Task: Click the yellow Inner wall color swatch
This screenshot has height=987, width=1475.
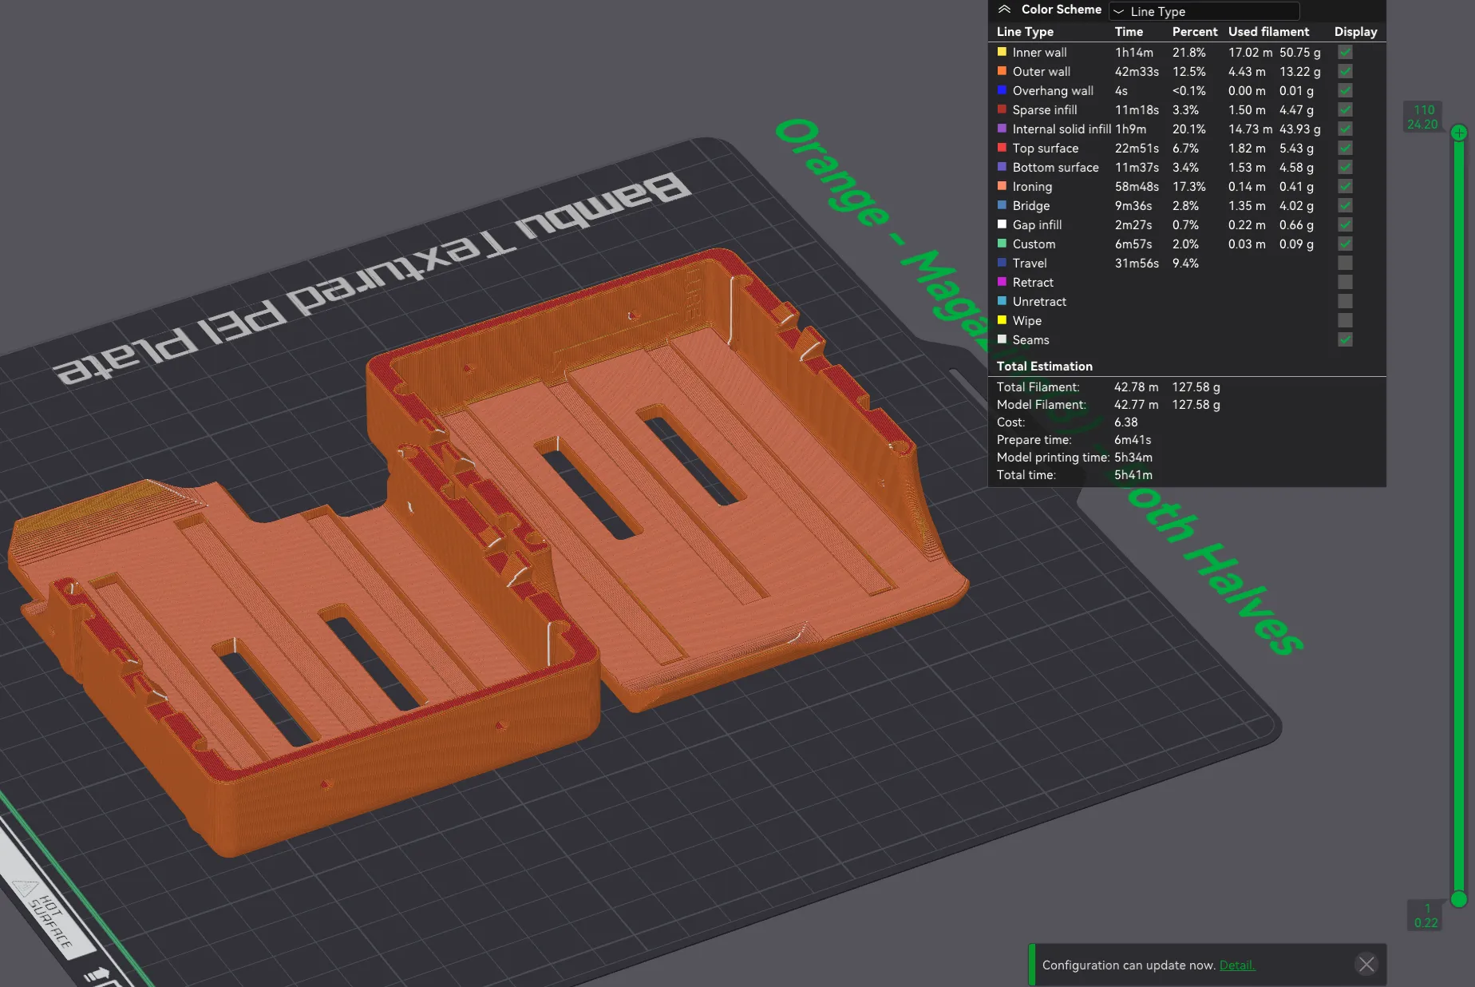Action: point(1002,52)
